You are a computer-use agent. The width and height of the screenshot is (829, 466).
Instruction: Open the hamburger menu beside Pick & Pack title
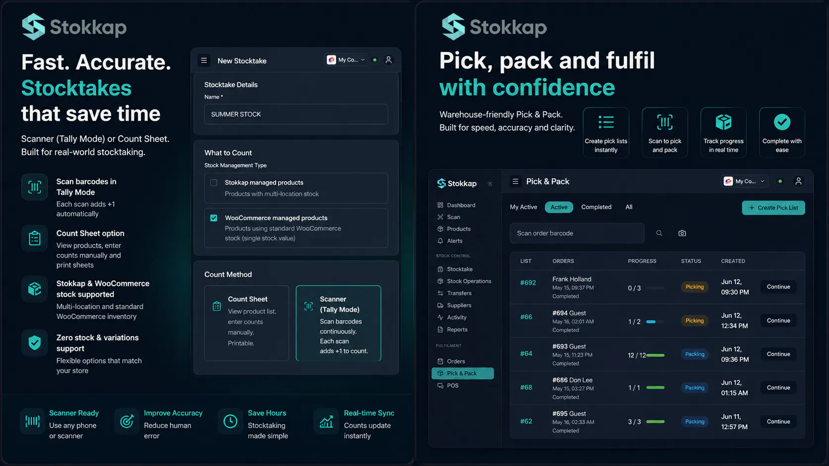tap(516, 181)
